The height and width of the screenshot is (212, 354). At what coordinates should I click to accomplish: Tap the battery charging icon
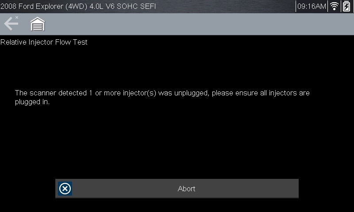click(346, 6)
